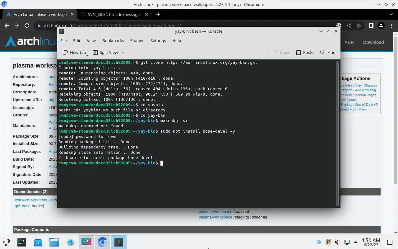Click the 'any' architecture link
The width and height of the screenshot is (398, 249).
pos(52,77)
